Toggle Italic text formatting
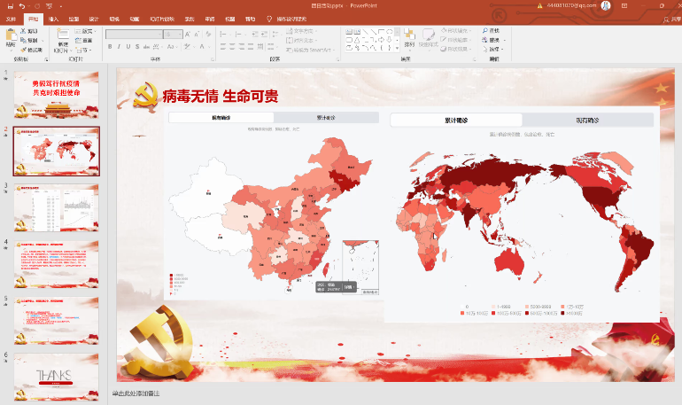The width and height of the screenshot is (682, 405). (120, 47)
